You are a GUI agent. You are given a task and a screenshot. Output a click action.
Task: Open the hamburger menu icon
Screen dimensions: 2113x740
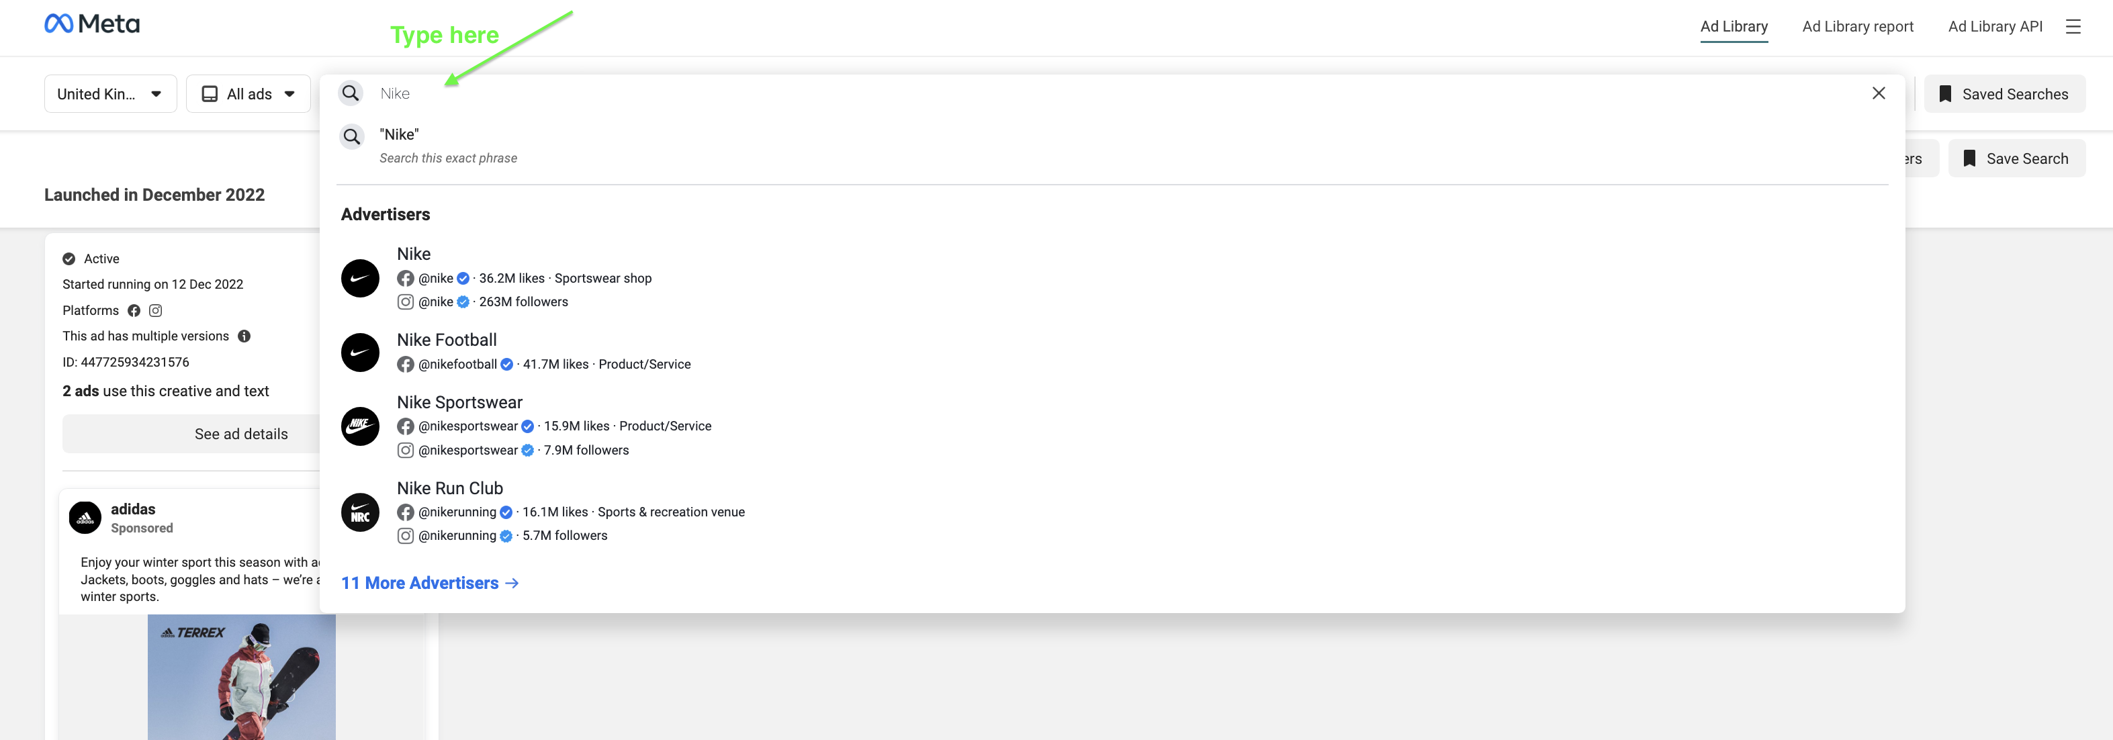tap(2073, 26)
